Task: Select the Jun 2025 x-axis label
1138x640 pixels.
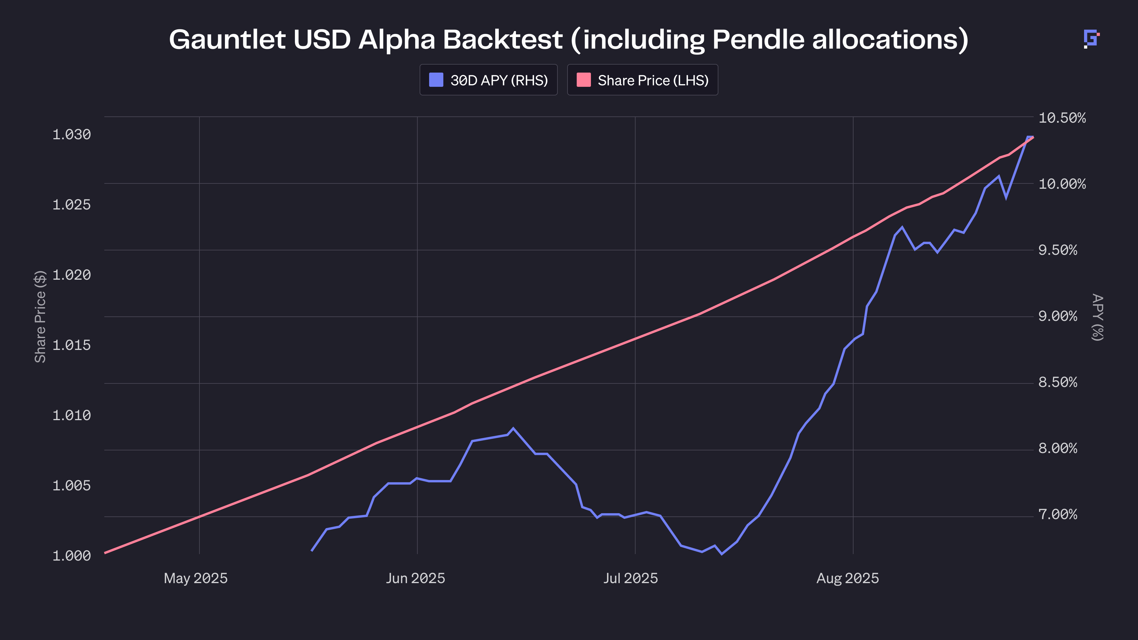Action: click(x=415, y=578)
